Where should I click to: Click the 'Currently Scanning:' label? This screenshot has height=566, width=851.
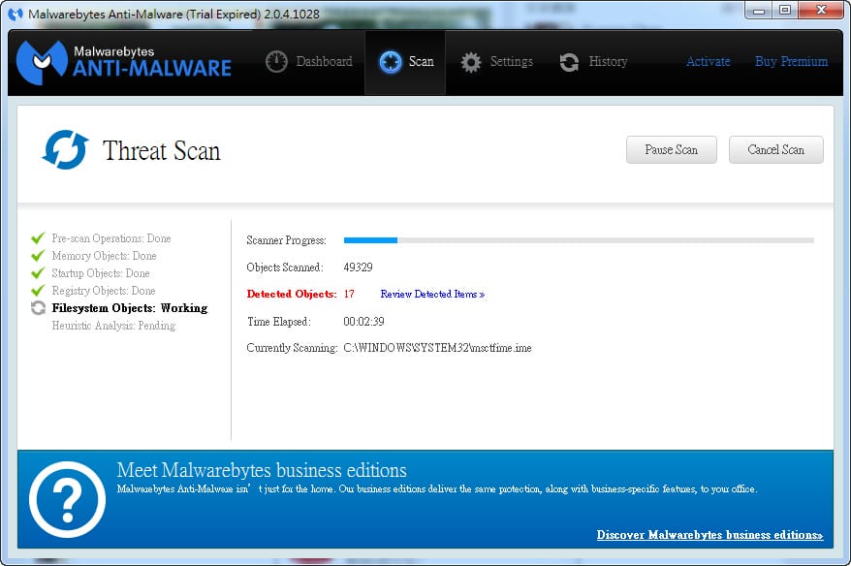[x=292, y=348]
